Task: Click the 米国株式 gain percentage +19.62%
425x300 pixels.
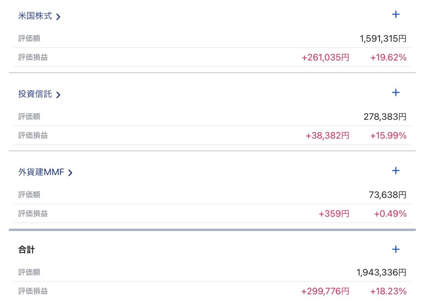Action: coord(388,58)
